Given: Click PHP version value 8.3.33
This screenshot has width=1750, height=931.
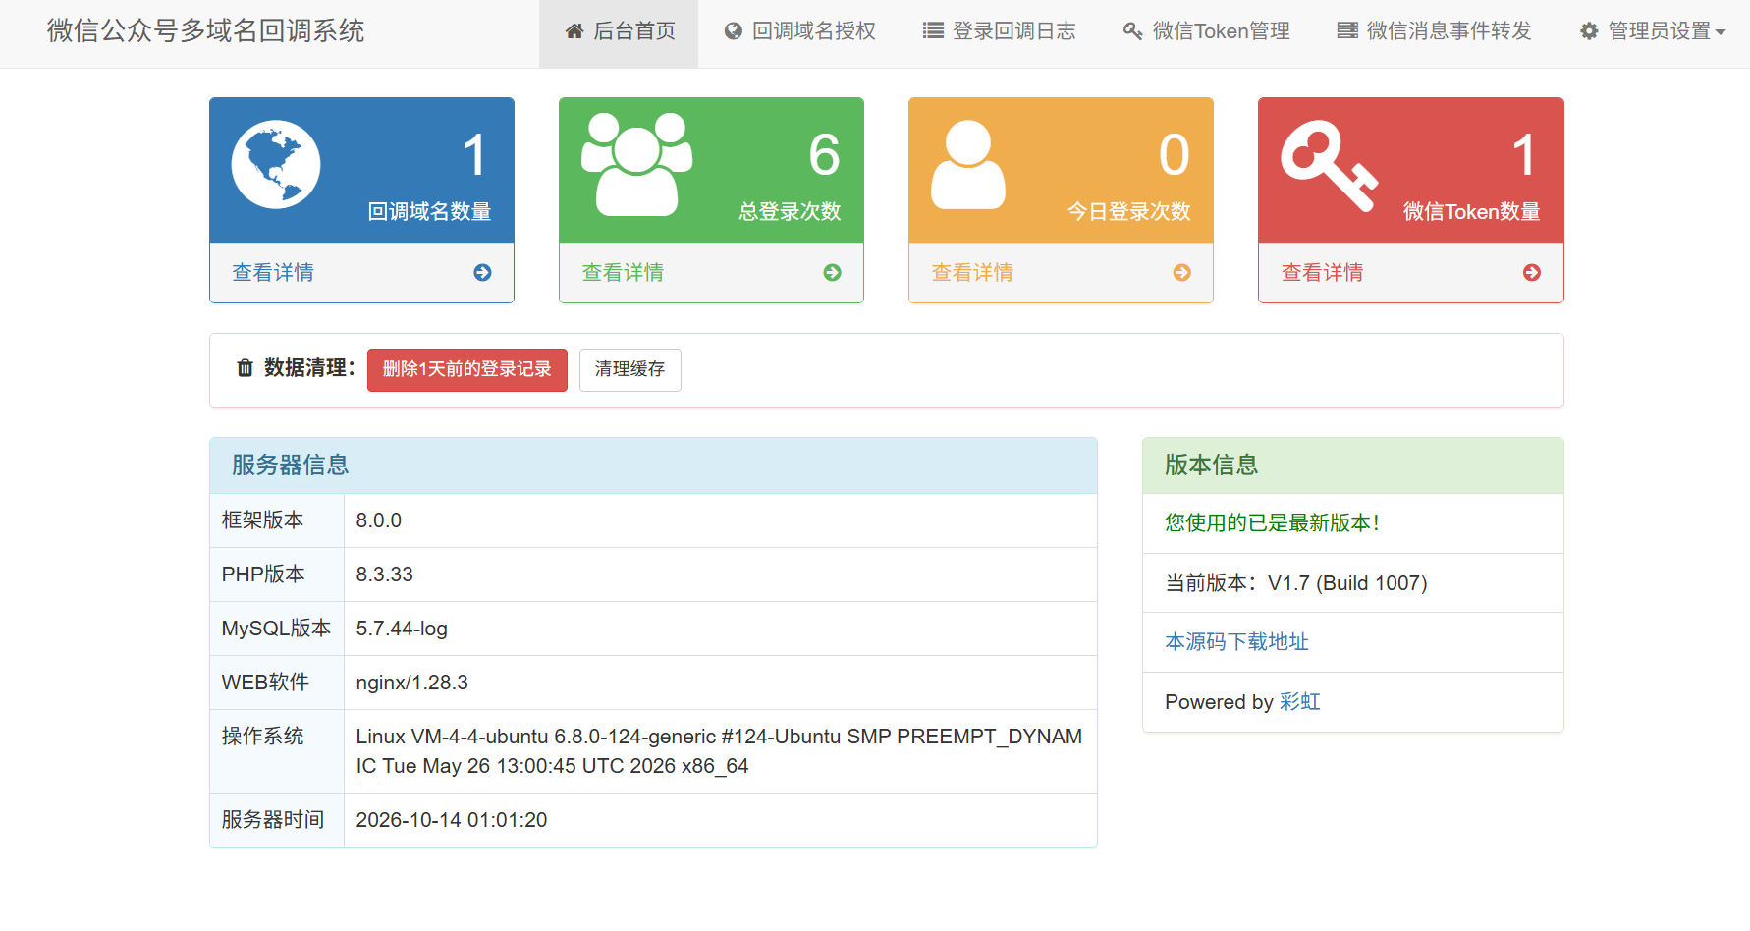Looking at the screenshot, I should click(x=384, y=575).
